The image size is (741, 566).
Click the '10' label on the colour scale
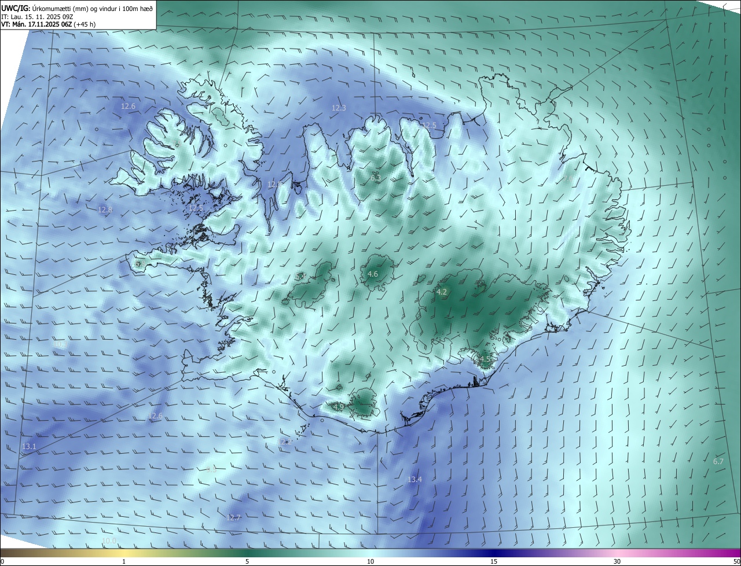tap(370, 561)
